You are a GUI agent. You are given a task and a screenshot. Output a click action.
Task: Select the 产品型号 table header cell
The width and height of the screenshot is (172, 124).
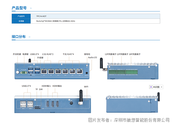tap(21, 16)
